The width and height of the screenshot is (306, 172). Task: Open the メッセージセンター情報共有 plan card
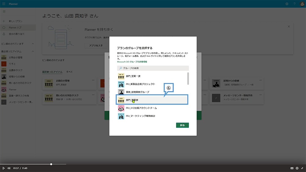[x=237, y=98]
